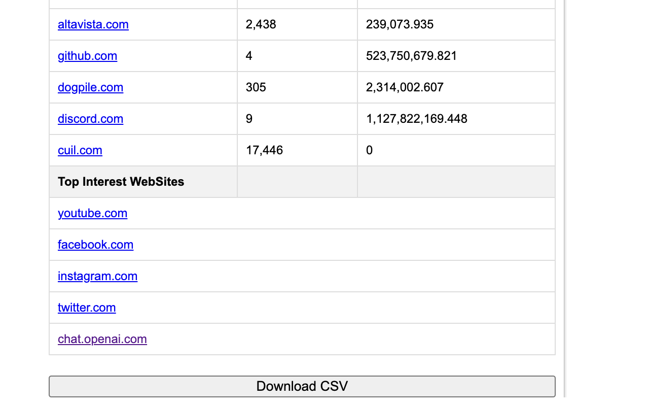Screen dimensions: 649x406
Task: Select the altavista.com value 2,438
Action: pyautogui.click(x=261, y=24)
